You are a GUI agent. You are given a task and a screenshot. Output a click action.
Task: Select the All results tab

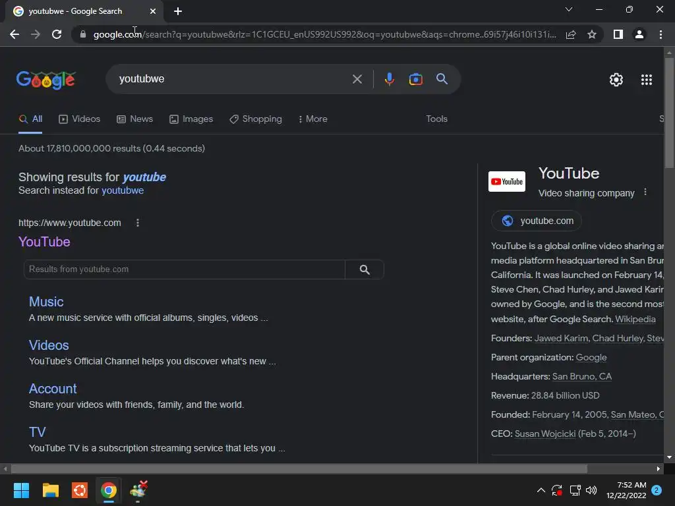point(30,119)
